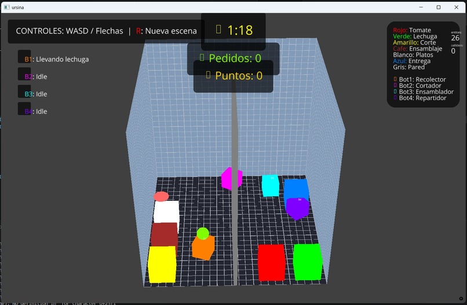
Task: Click the red tomato station cube
Action: pos(271,263)
